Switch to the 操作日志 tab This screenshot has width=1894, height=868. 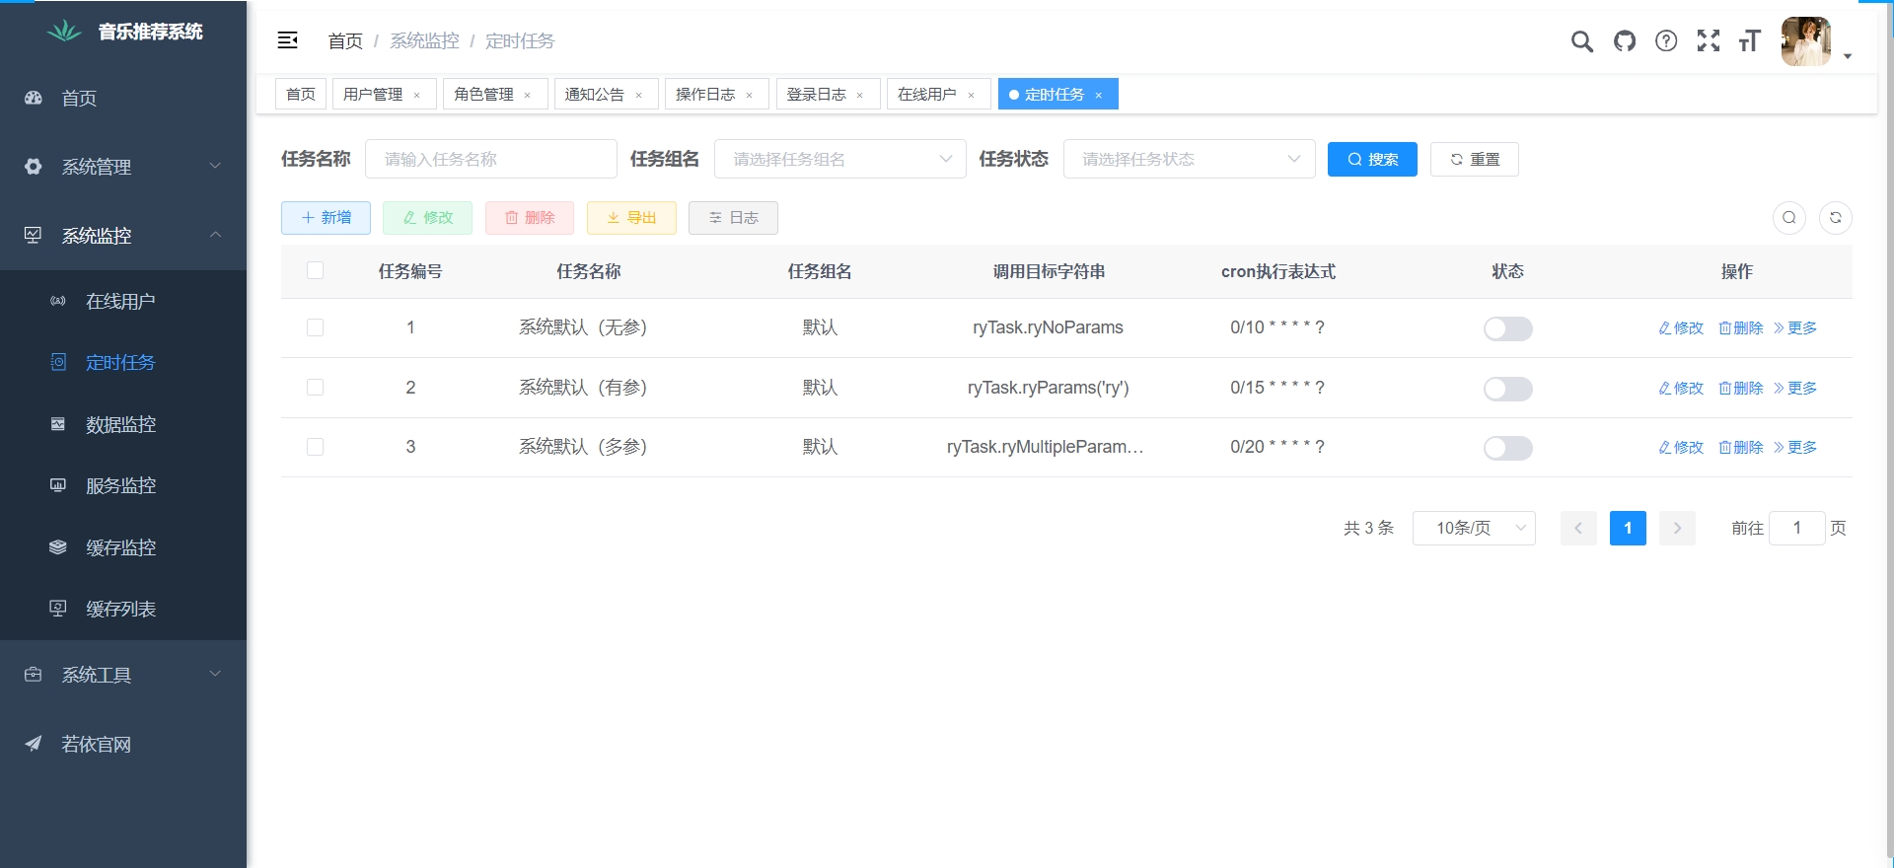(x=705, y=95)
